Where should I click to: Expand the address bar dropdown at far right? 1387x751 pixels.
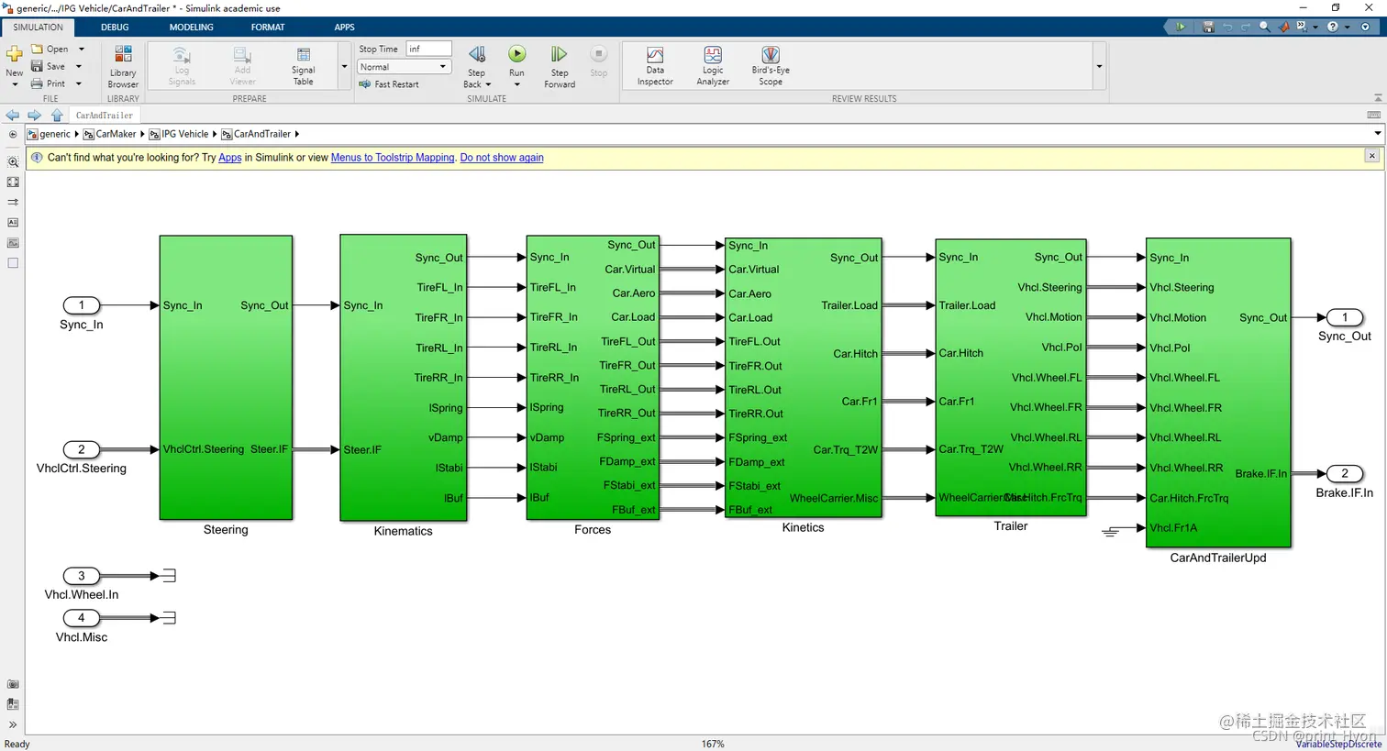point(1377,134)
